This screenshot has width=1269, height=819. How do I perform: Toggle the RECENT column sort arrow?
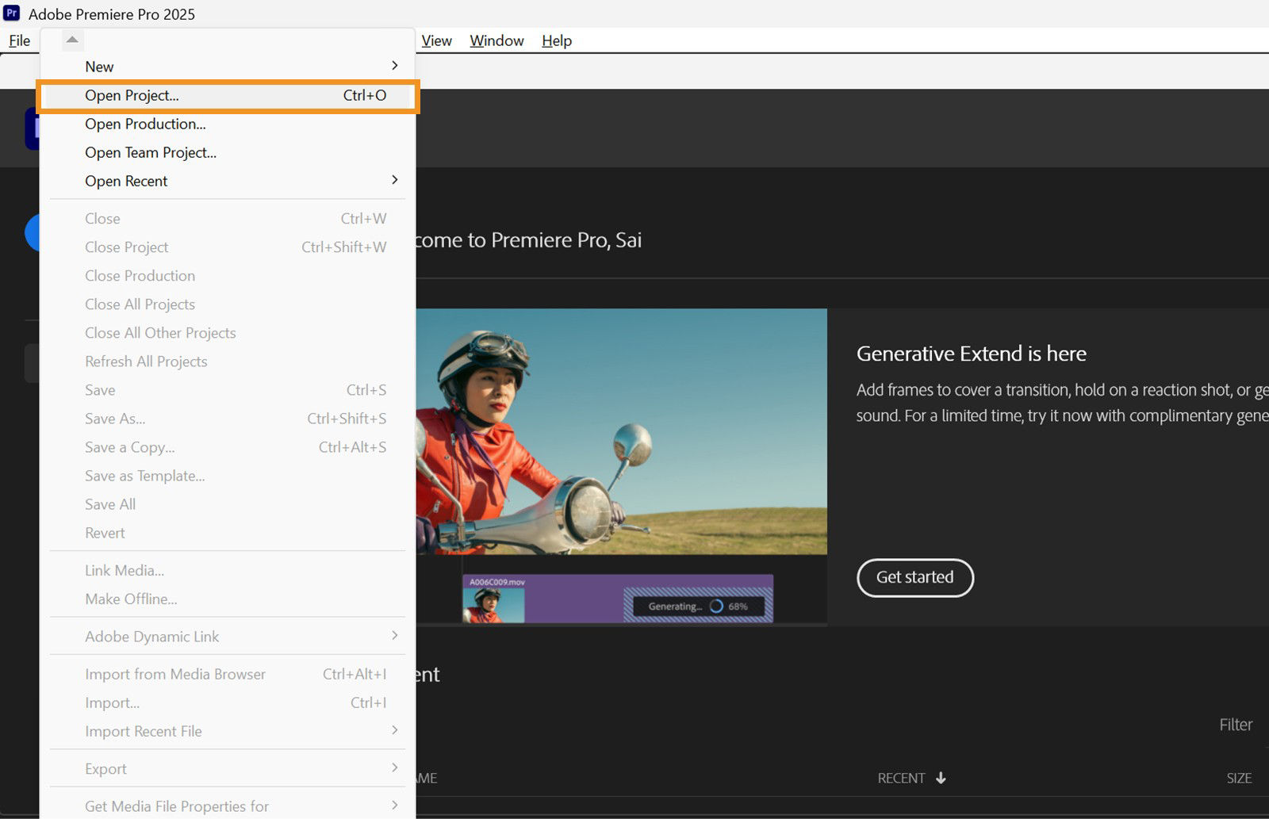tap(941, 778)
